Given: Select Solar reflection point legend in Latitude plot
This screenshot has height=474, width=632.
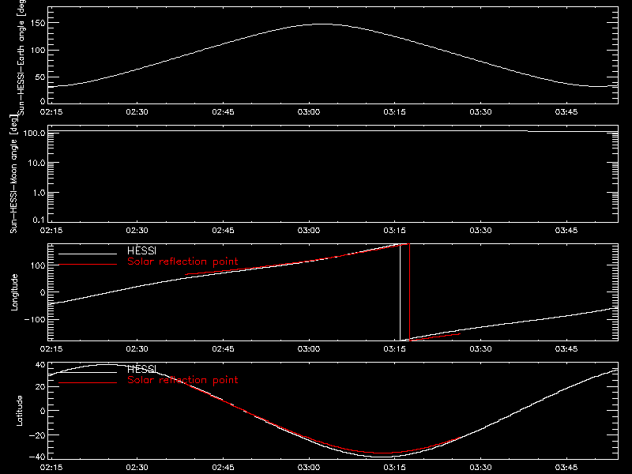Looking at the screenshot, I should [x=182, y=380].
